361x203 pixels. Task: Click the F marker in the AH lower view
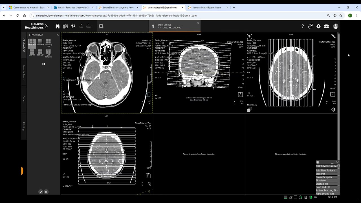(x=148, y=176)
